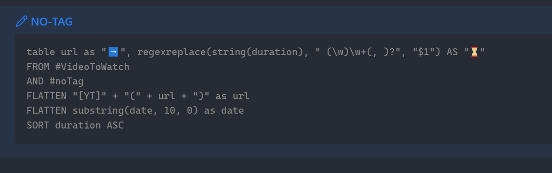Image resolution: width=552 pixels, height=173 pixels.
Task: Click 'as date' in the substring line
Action: [224, 110]
